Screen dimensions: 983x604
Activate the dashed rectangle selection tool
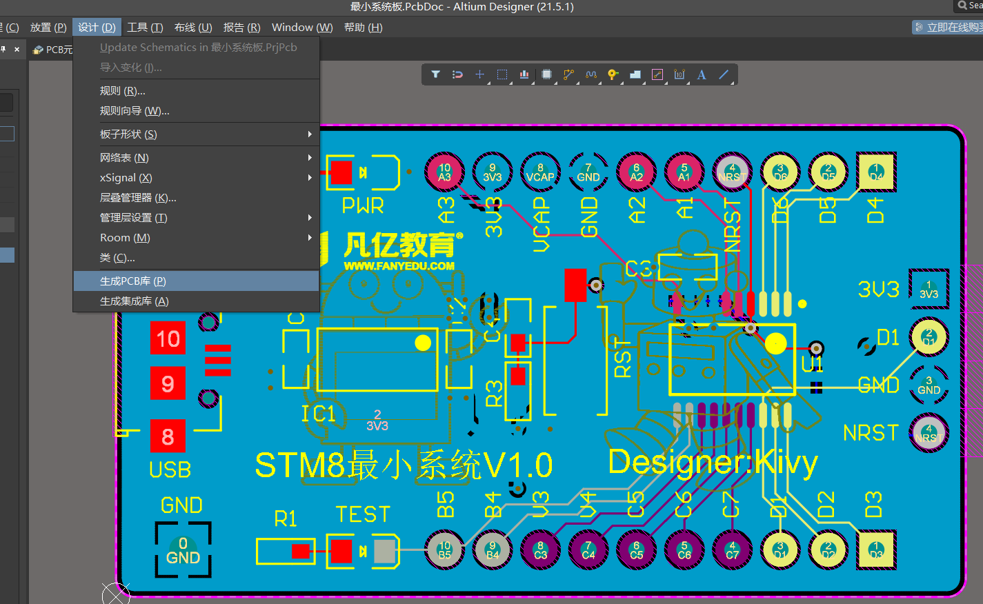point(502,74)
